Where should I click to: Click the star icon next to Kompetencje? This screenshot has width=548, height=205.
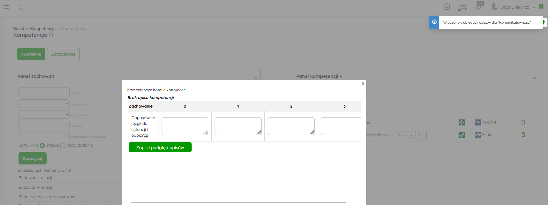[x=51, y=35]
